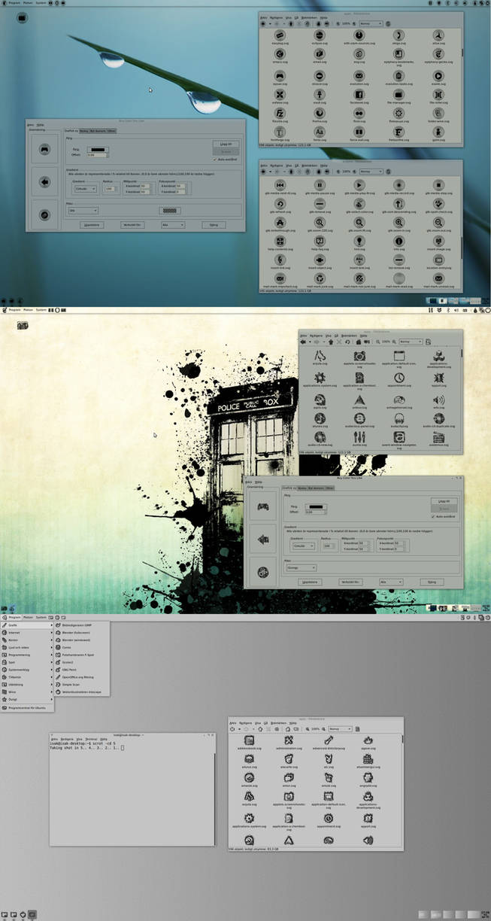The image size is (491, 921).
Task: Select agave.svg in gray desktop file manager
Action: 368,740
